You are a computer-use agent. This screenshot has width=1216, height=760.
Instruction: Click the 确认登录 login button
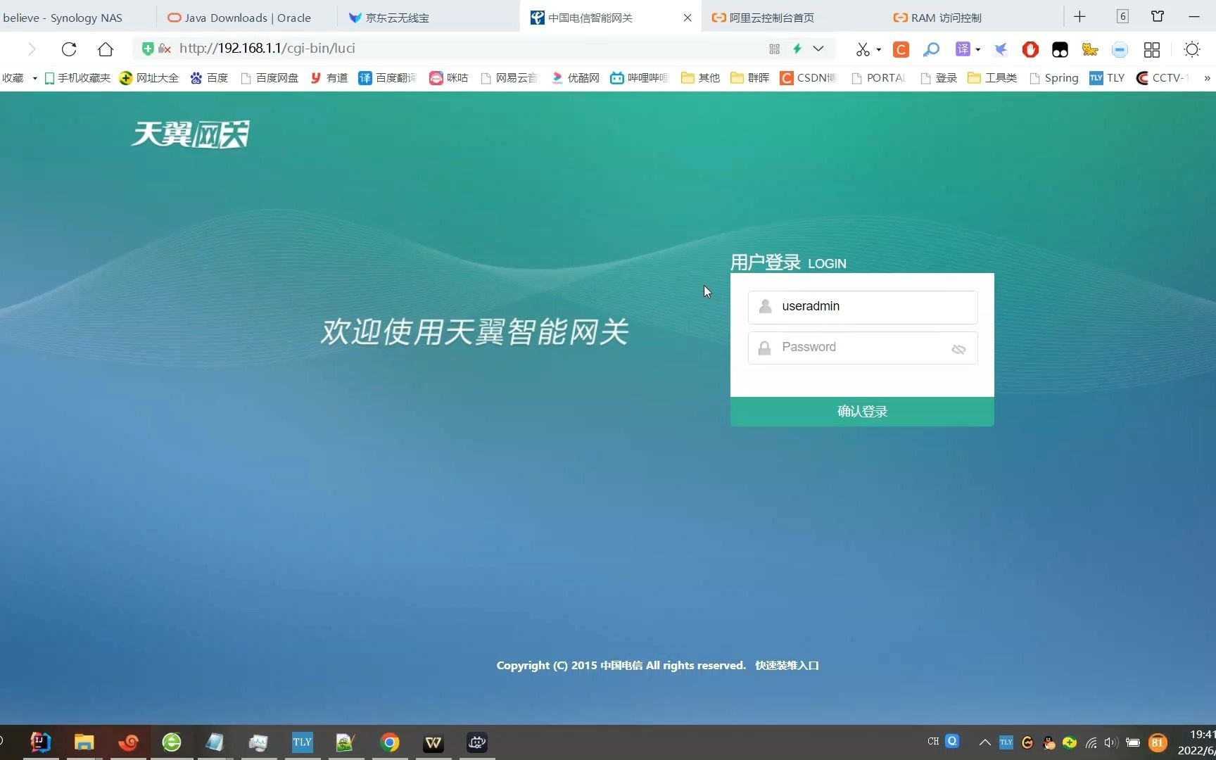(861, 411)
